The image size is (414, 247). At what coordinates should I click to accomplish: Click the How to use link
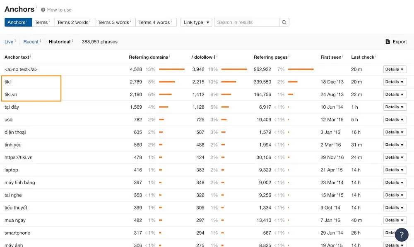(59, 10)
